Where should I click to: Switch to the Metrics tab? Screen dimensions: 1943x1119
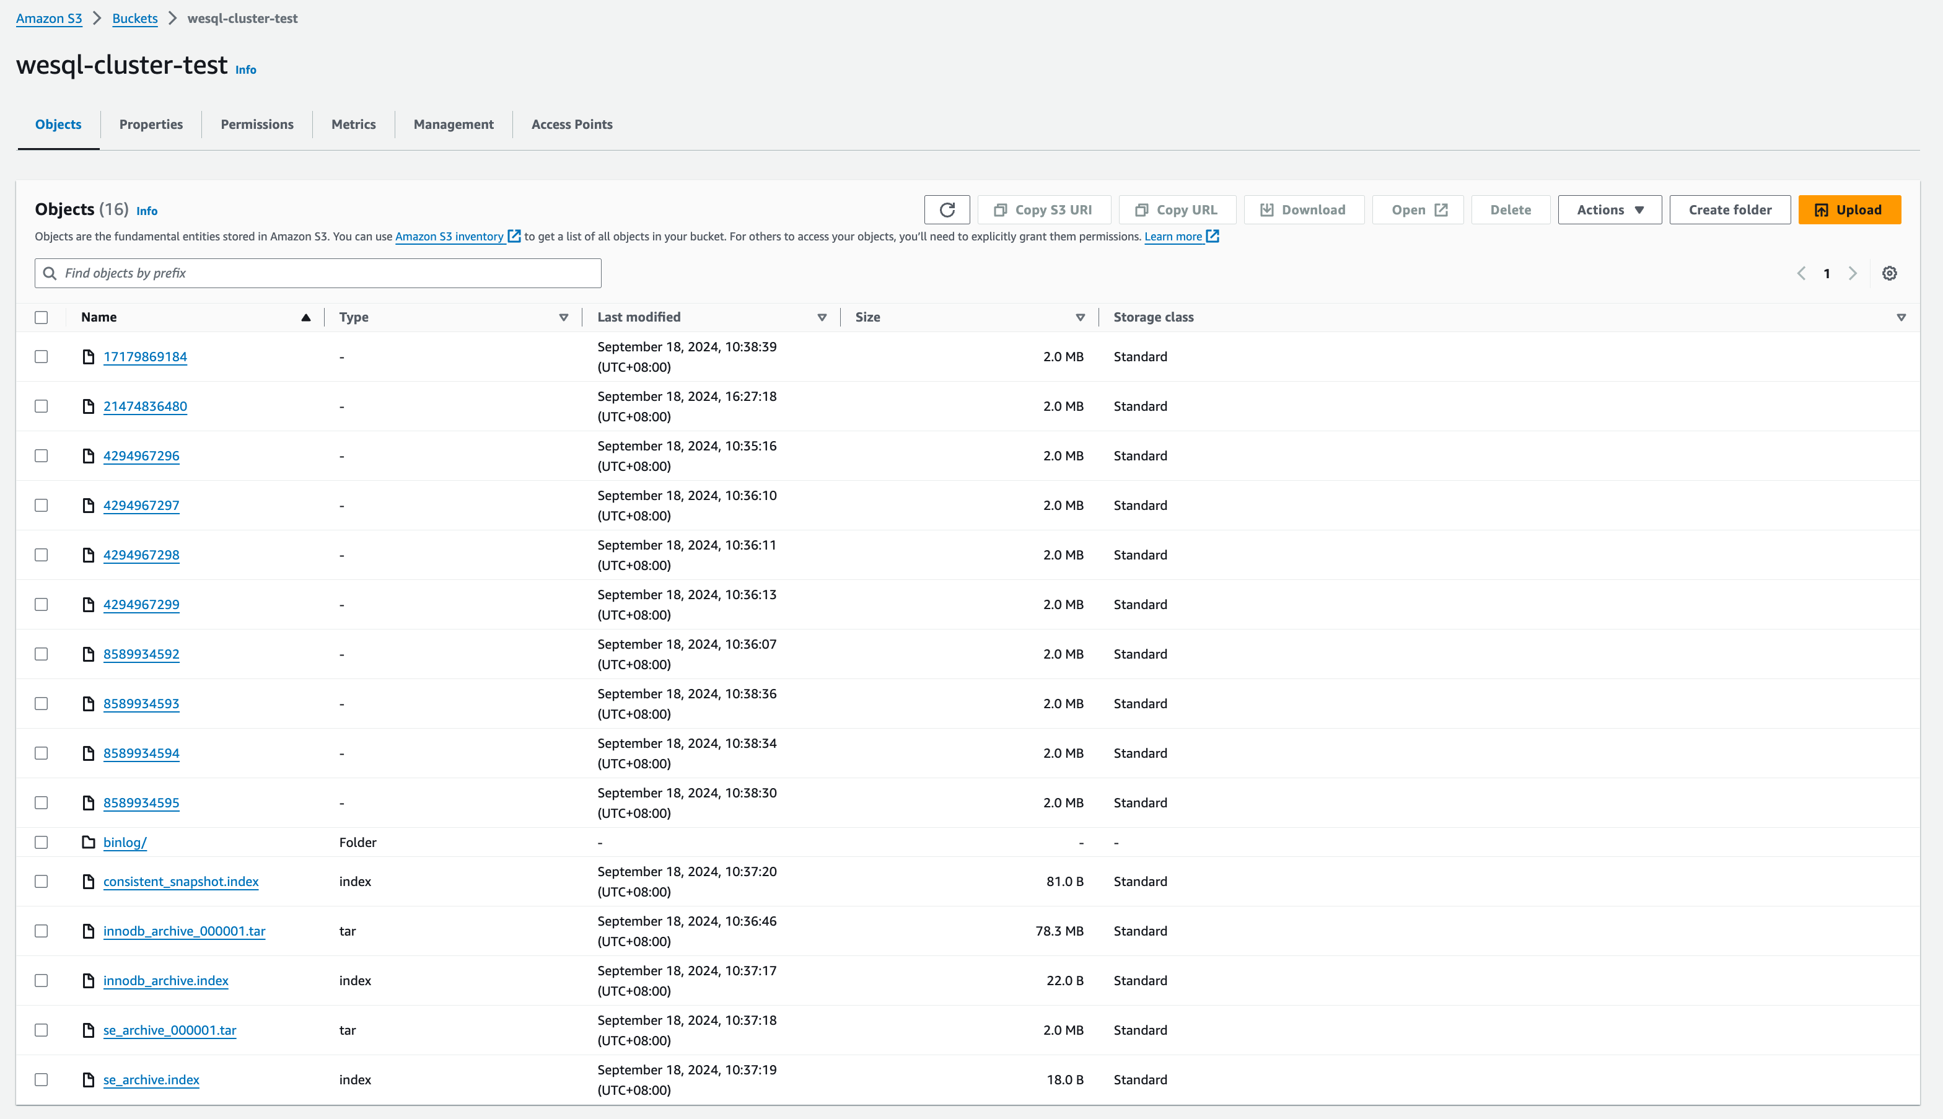(x=353, y=125)
